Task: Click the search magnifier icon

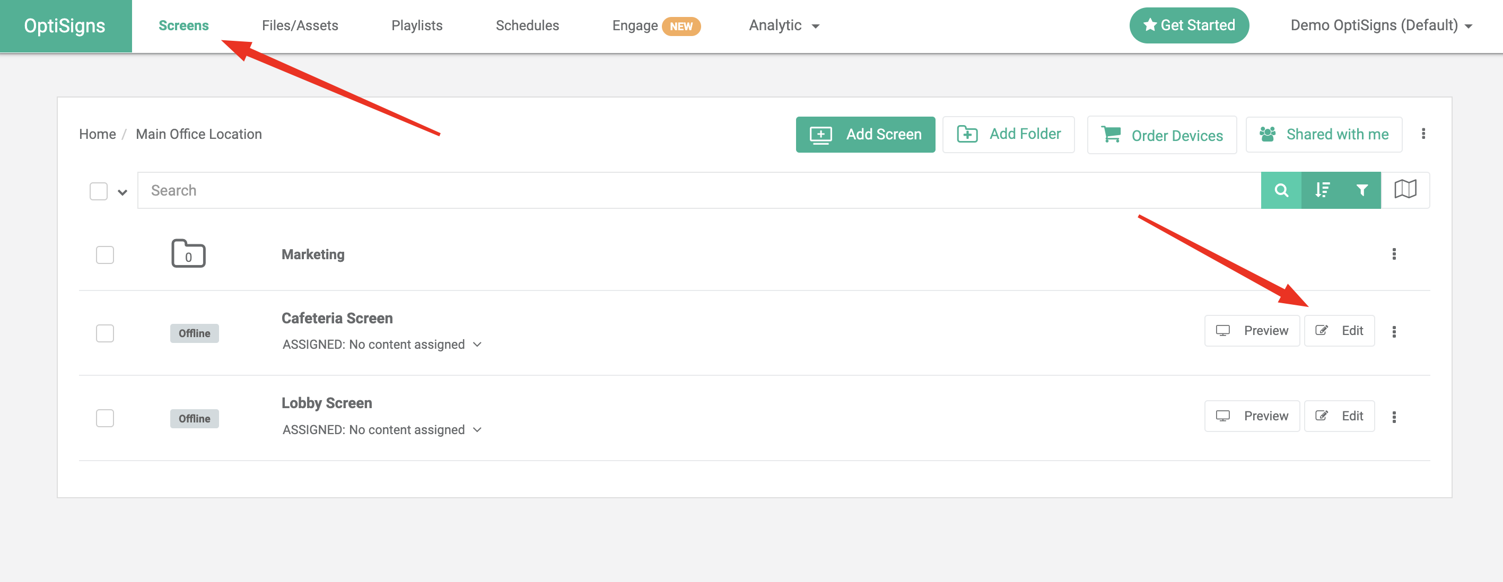Action: point(1281,190)
